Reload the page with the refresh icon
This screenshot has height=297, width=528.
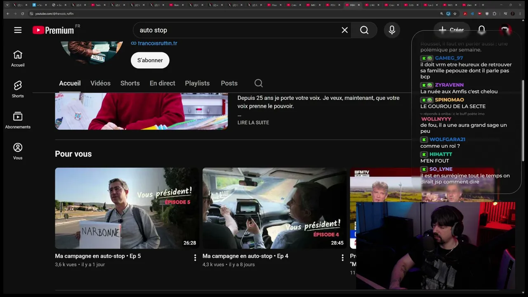click(x=22, y=14)
